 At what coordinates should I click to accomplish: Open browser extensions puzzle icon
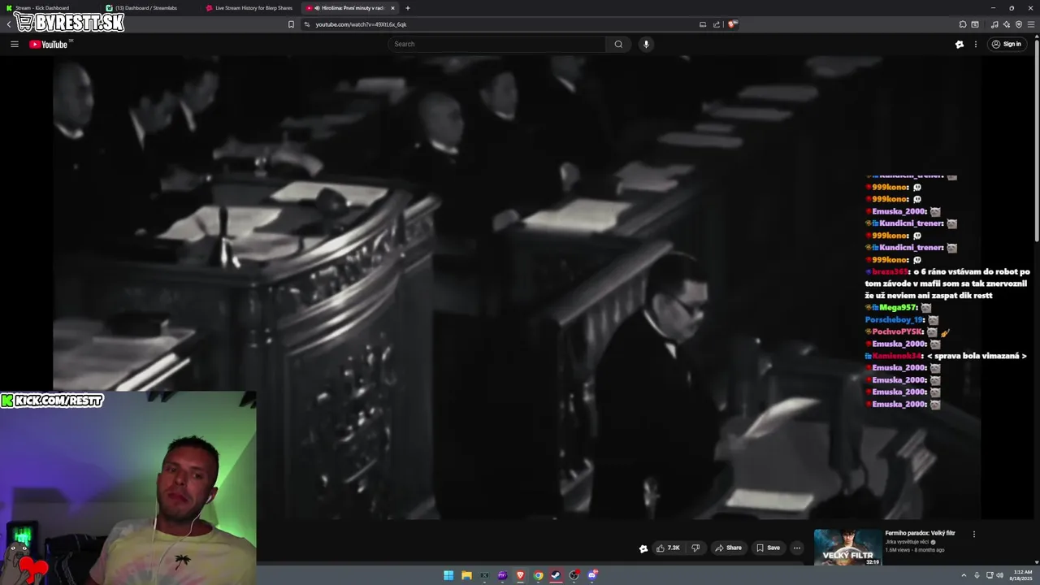pyautogui.click(x=963, y=24)
